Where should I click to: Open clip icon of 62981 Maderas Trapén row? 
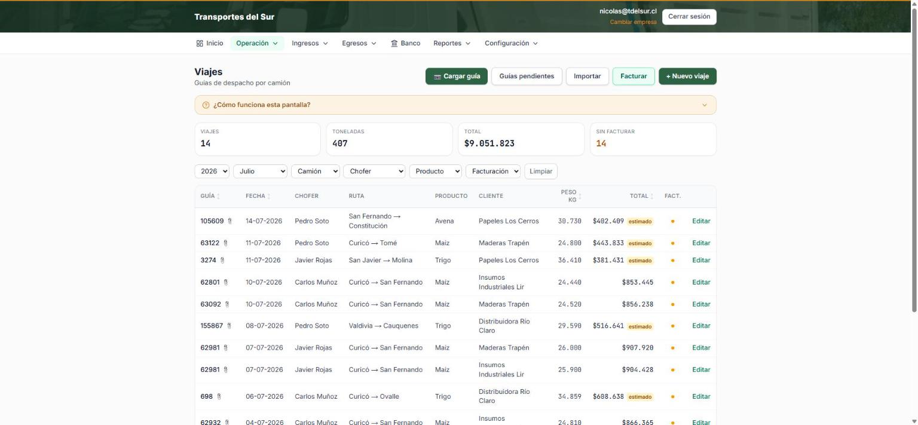click(225, 348)
